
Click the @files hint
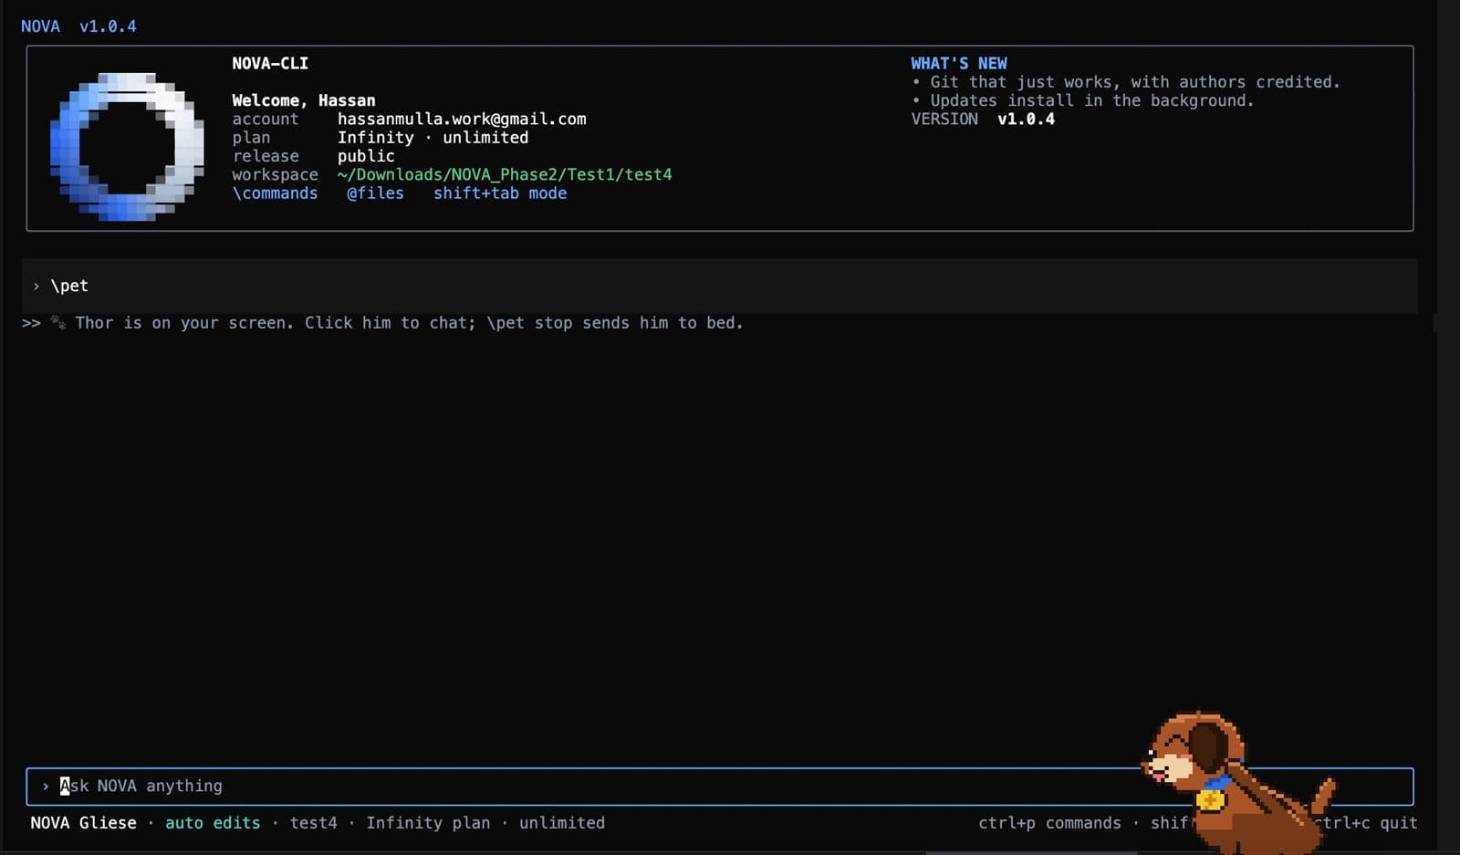[x=375, y=193]
